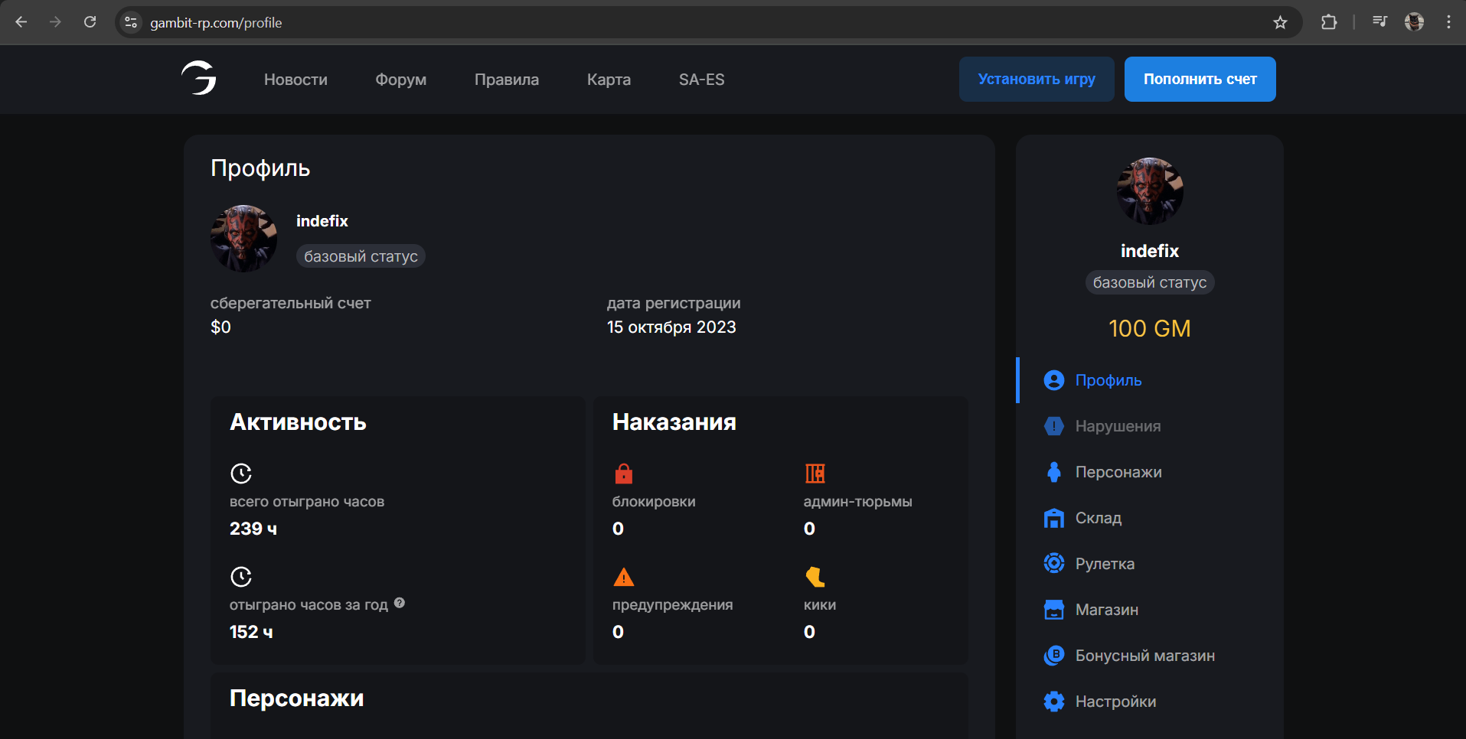The width and height of the screenshot is (1466, 739).
Task: Reload the page using the refresh icon
Action: 90,22
